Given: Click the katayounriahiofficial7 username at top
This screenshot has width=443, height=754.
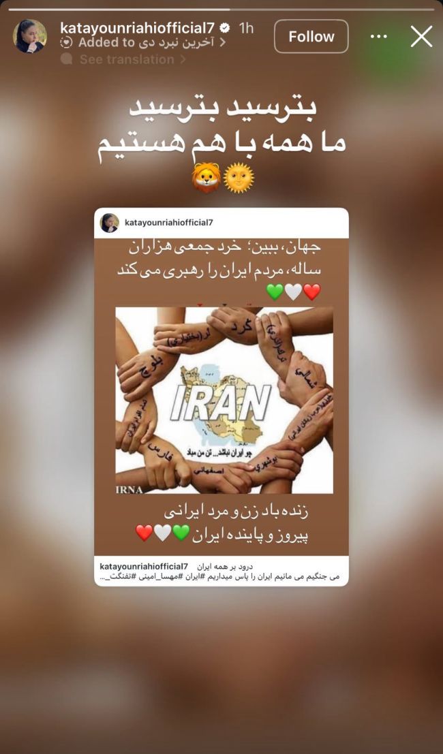Looking at the screenshot, I should (x=138, y=29).
